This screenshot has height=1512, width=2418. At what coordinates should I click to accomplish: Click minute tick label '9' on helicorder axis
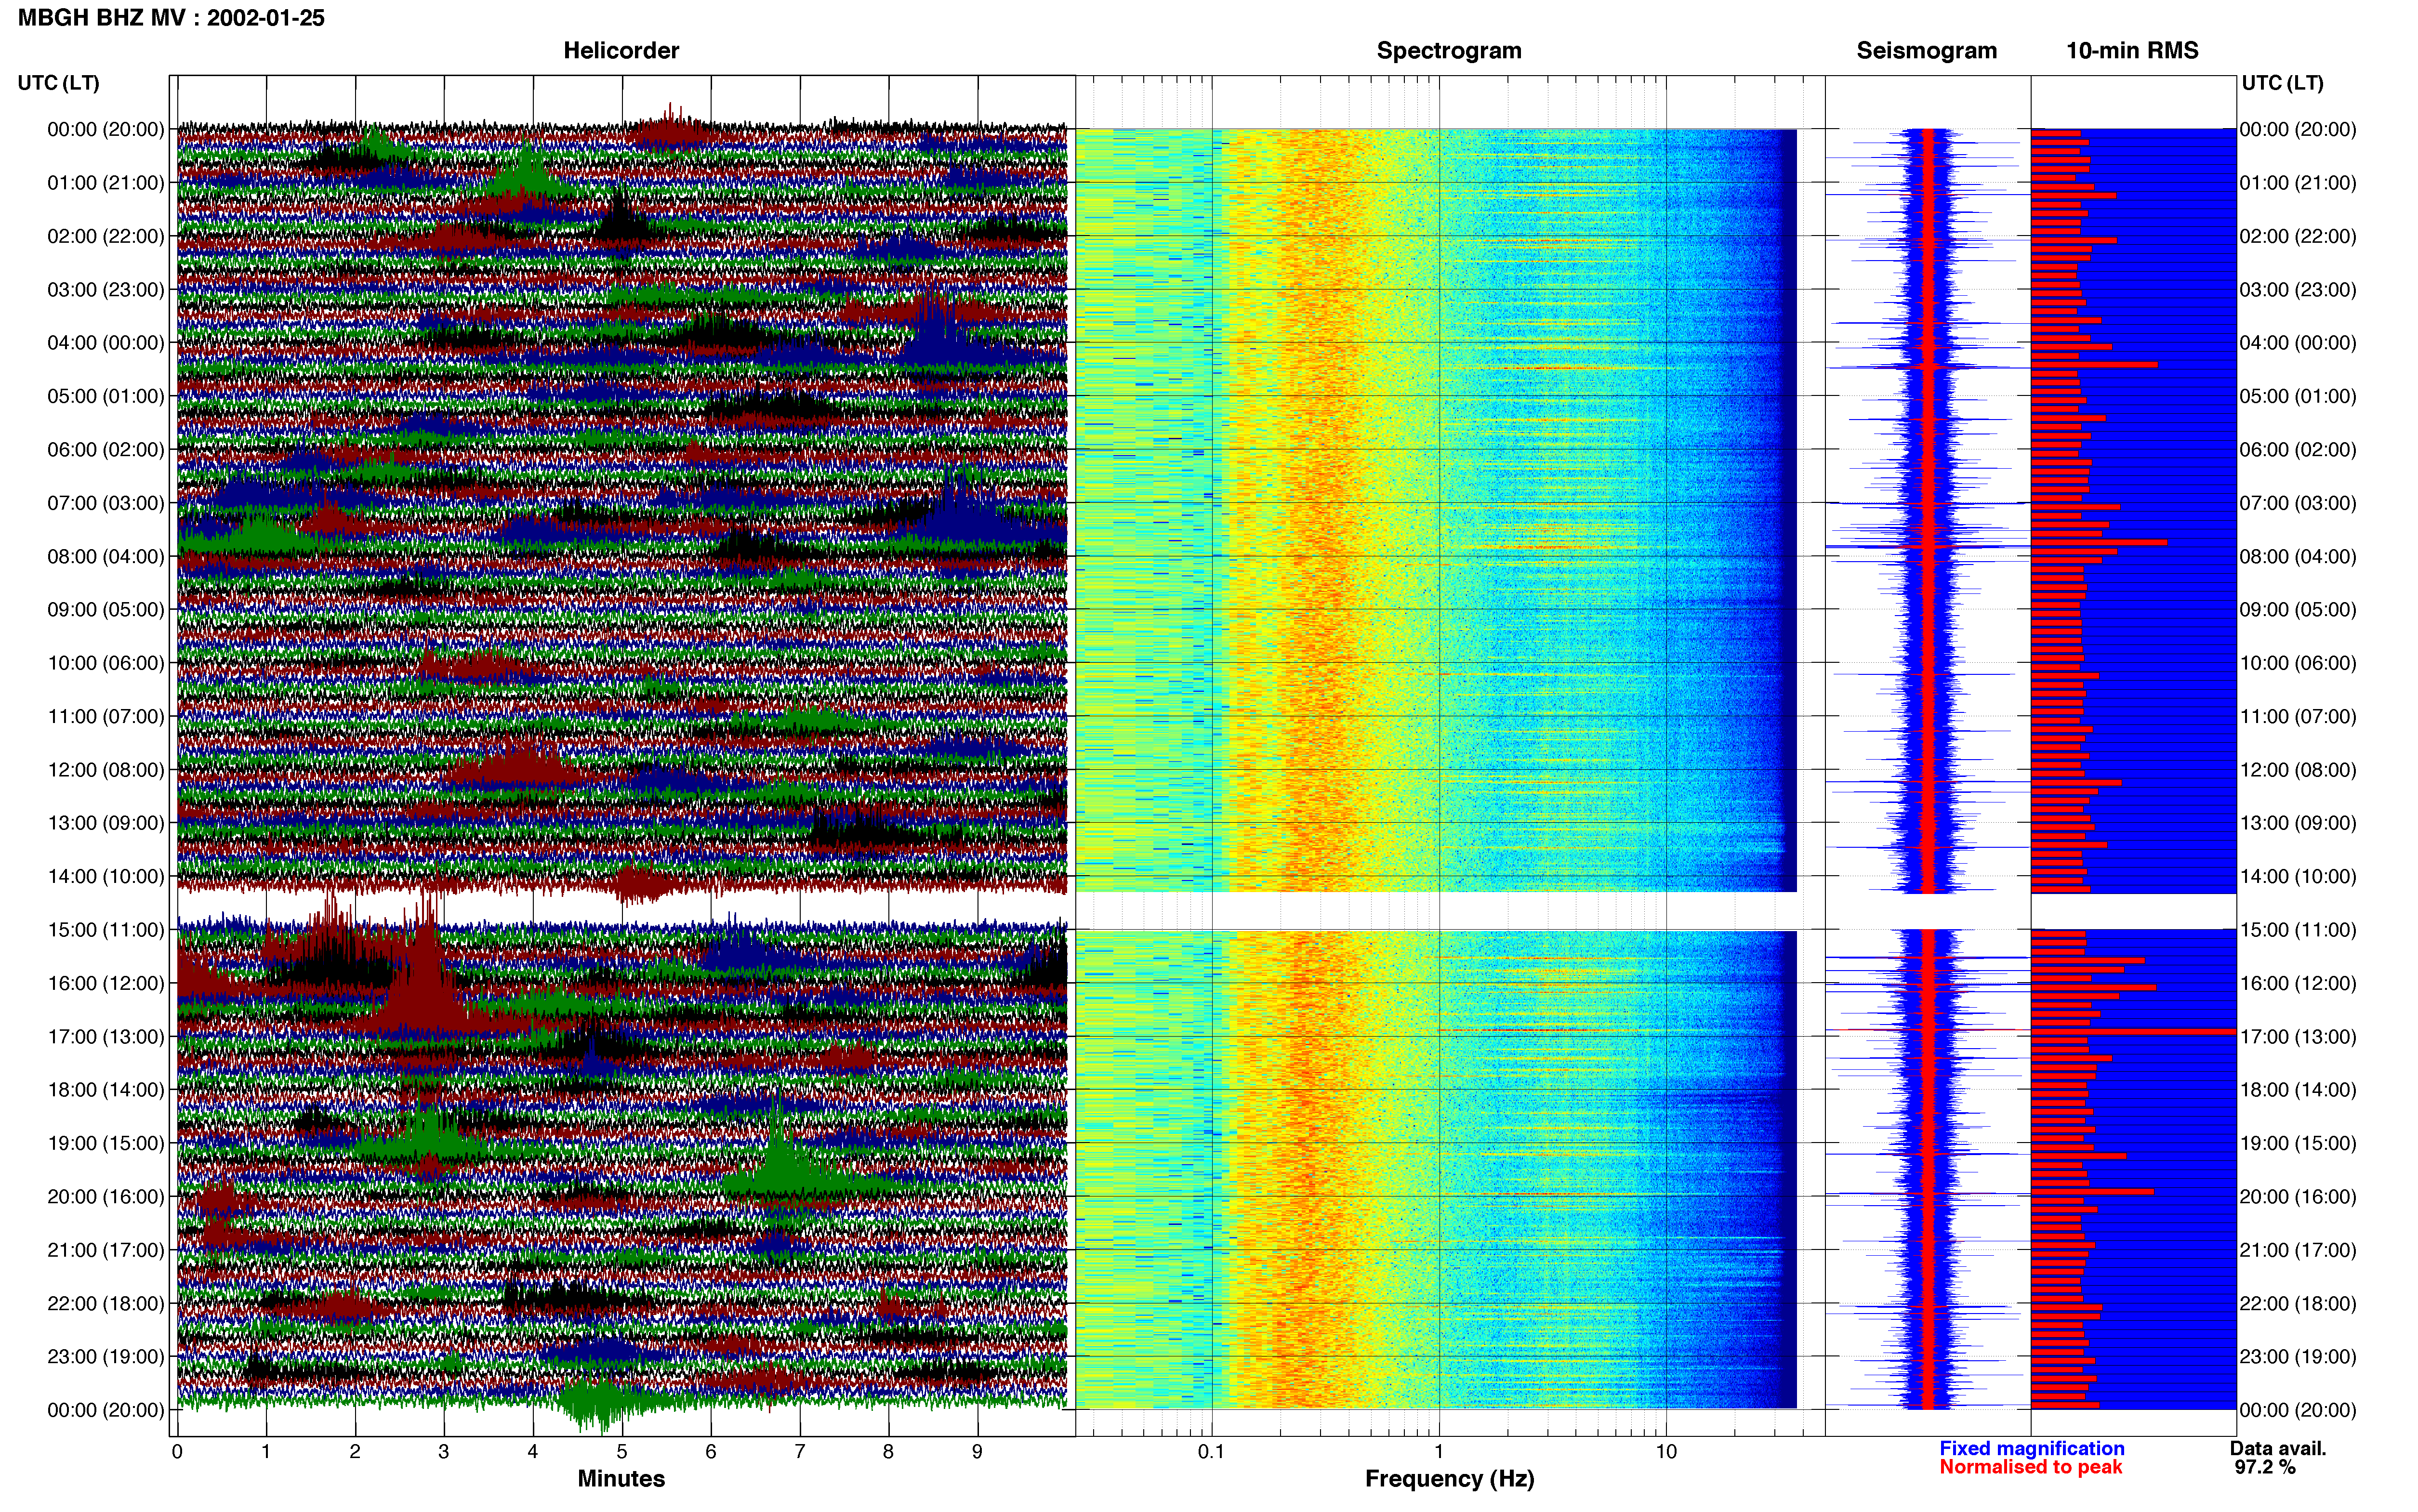(x=977, y=1452)
